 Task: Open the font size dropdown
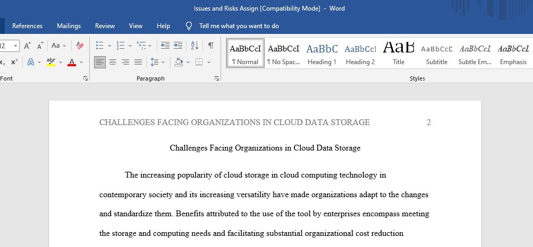[x=15, y=46]
